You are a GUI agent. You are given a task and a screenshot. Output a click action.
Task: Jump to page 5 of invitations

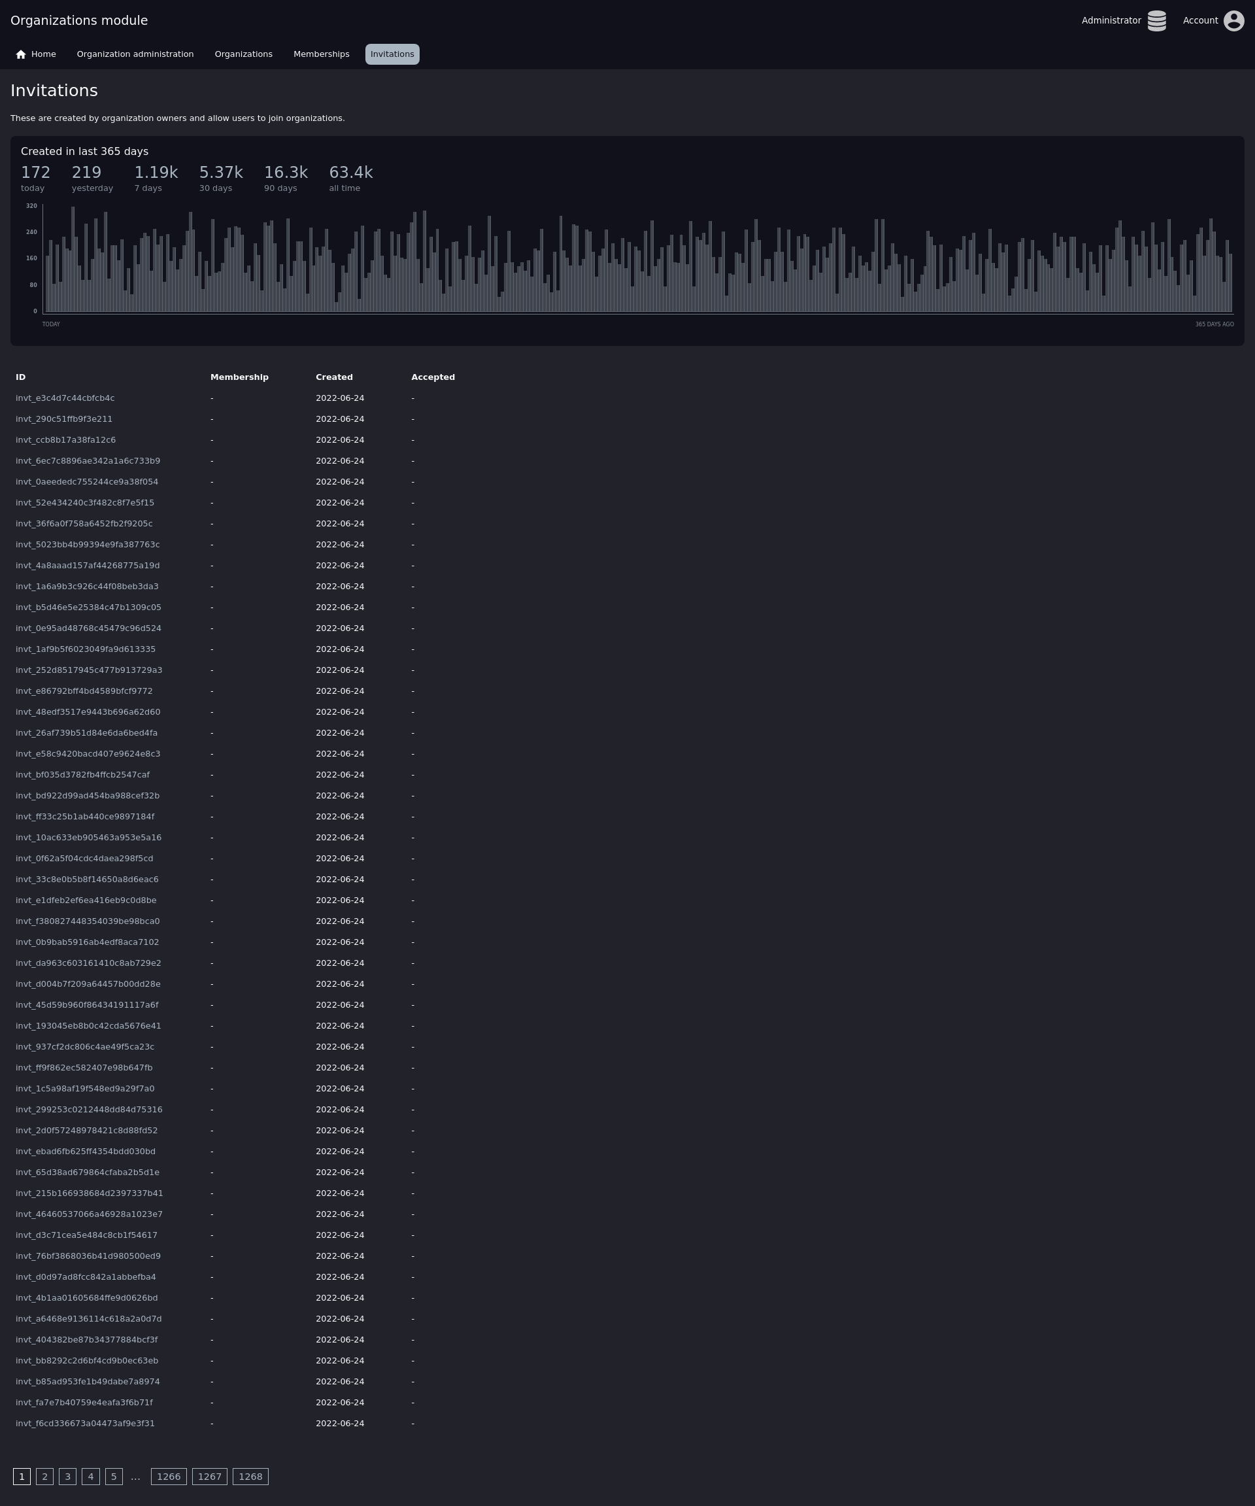[x=113, y=1477]
